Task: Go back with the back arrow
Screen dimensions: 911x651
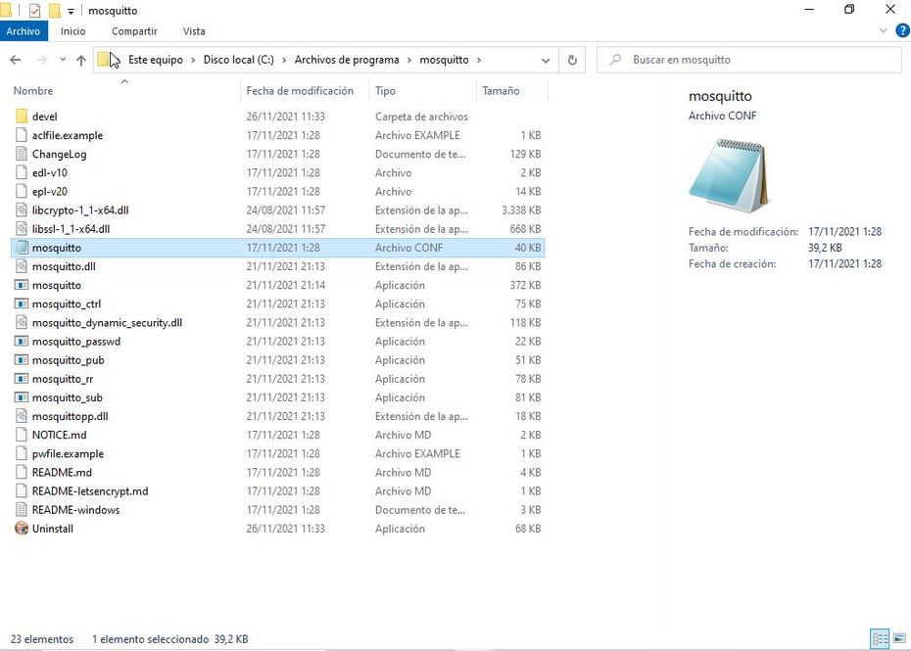Action: tap(16, 60)
